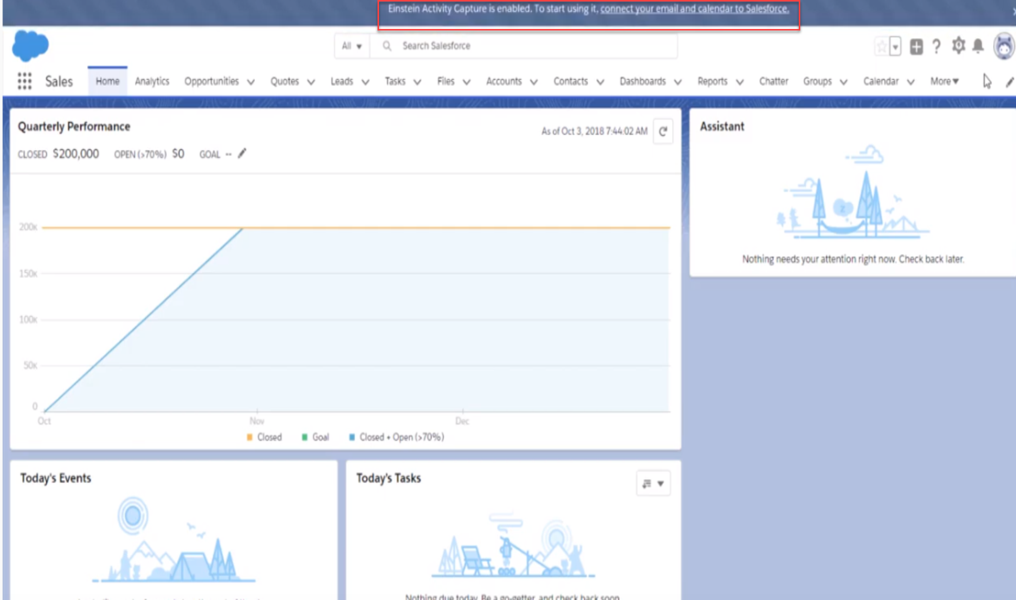The height and width of the screenshot is (600, 1016).
Task: Click the Salesforce cloud logo
Action: (x=30, y=45)
